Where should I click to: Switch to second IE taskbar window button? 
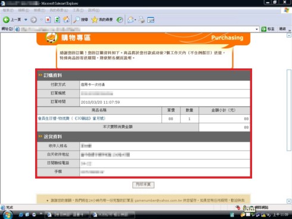[113, 215]
